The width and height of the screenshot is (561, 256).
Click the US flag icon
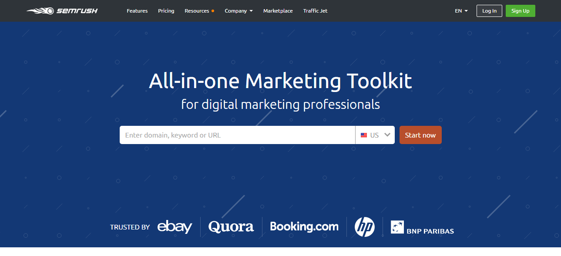click(364, 135)
